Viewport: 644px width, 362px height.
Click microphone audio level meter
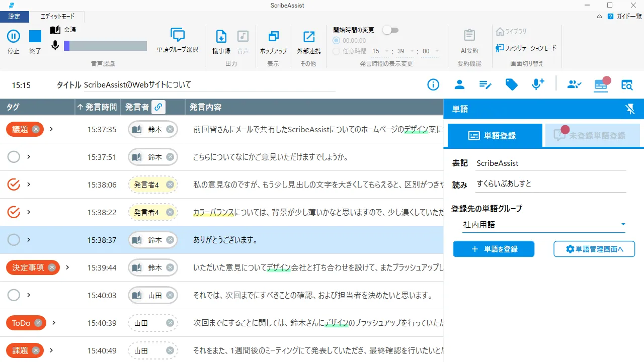point(105,46)
